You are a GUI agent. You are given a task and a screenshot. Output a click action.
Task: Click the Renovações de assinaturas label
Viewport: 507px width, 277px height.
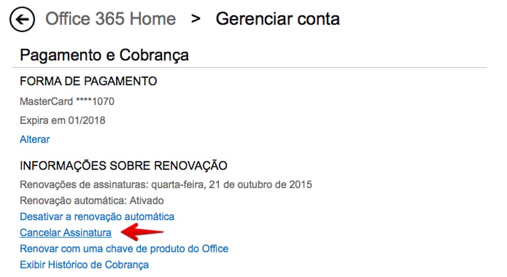pyautogui.click(x=84, y=184)
